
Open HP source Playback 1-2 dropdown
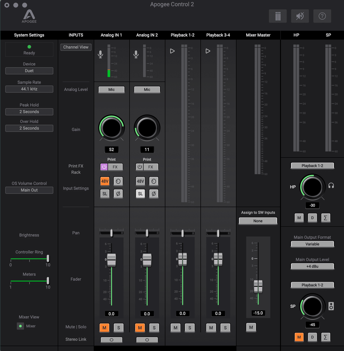click(x=312, y=166)
